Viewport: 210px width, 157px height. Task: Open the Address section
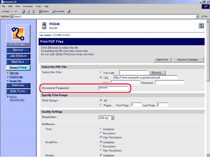point(18,85)
